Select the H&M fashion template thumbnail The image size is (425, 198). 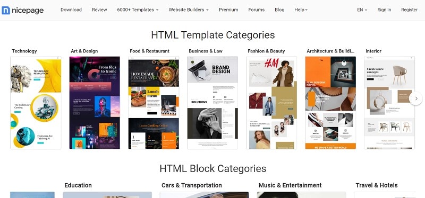tap(271, 103)
